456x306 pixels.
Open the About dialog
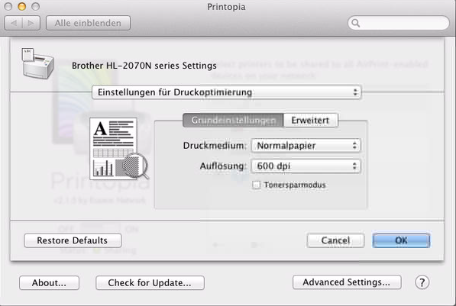pyautogui.click(x=49, y=283)
